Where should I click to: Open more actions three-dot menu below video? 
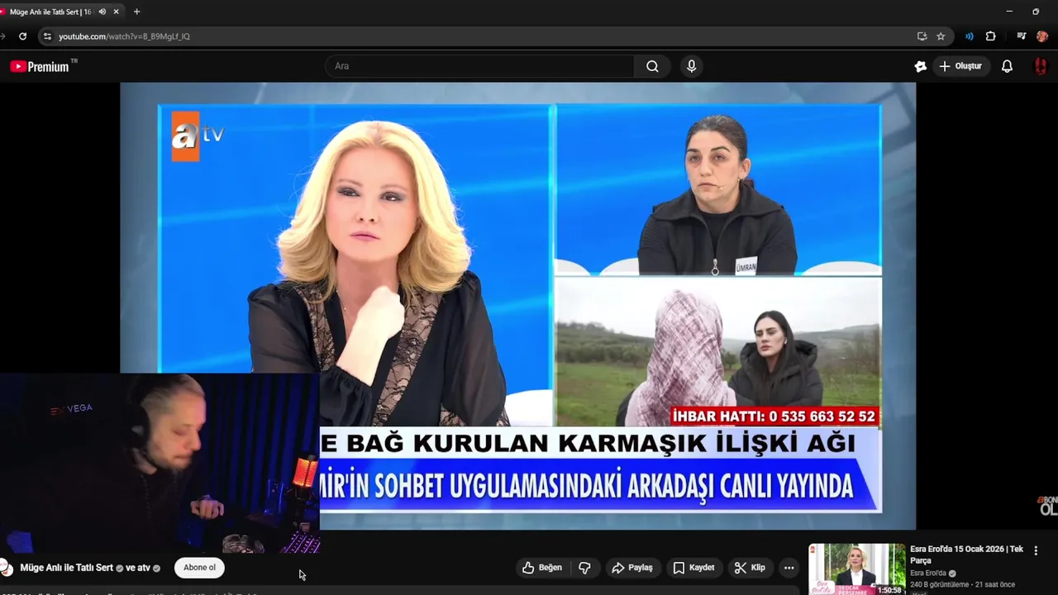point(789,568)
